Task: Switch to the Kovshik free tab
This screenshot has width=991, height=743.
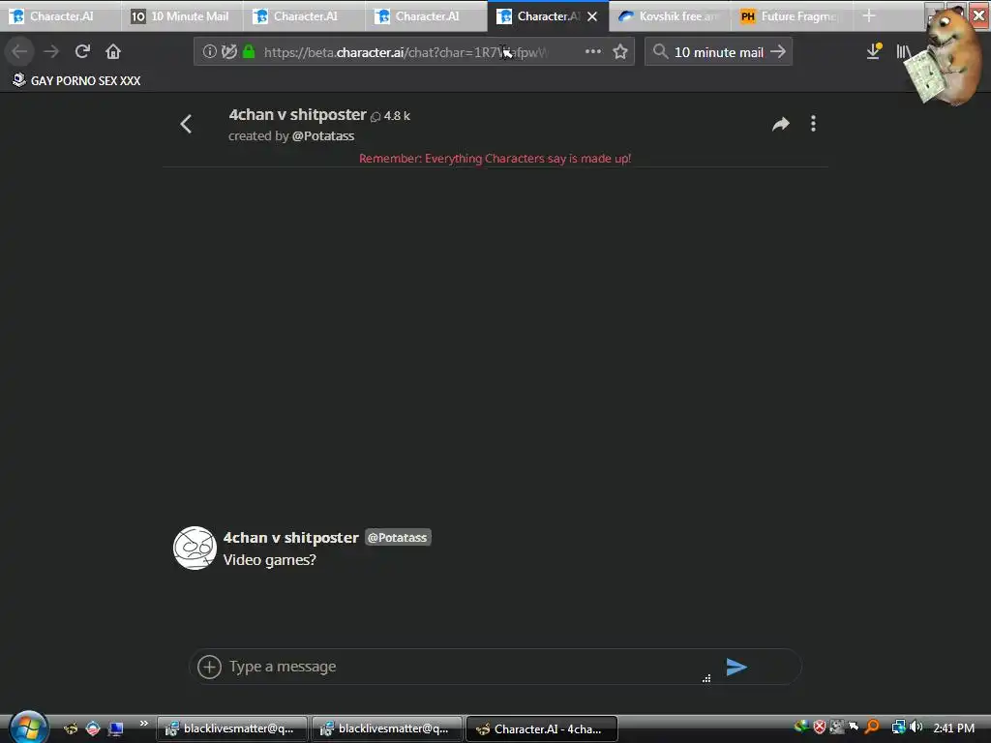Action: [x=670, y=16]
